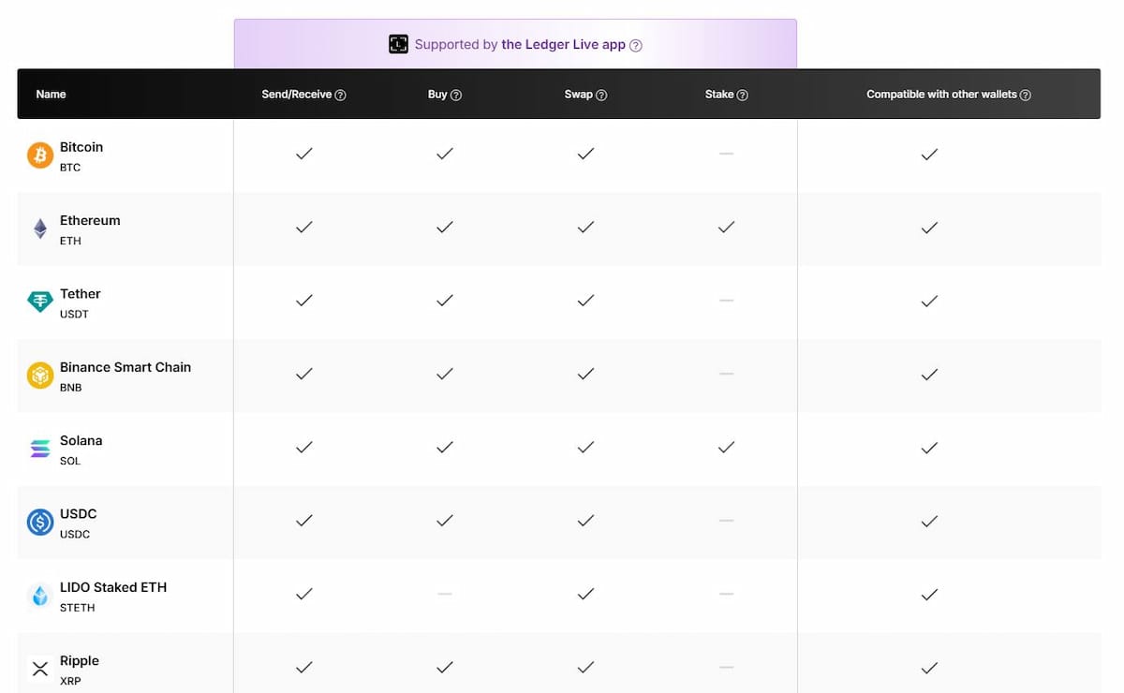Click the Name column header
Image resolution: width=1124 pixels, height=693 pixels.
[51, 94]
